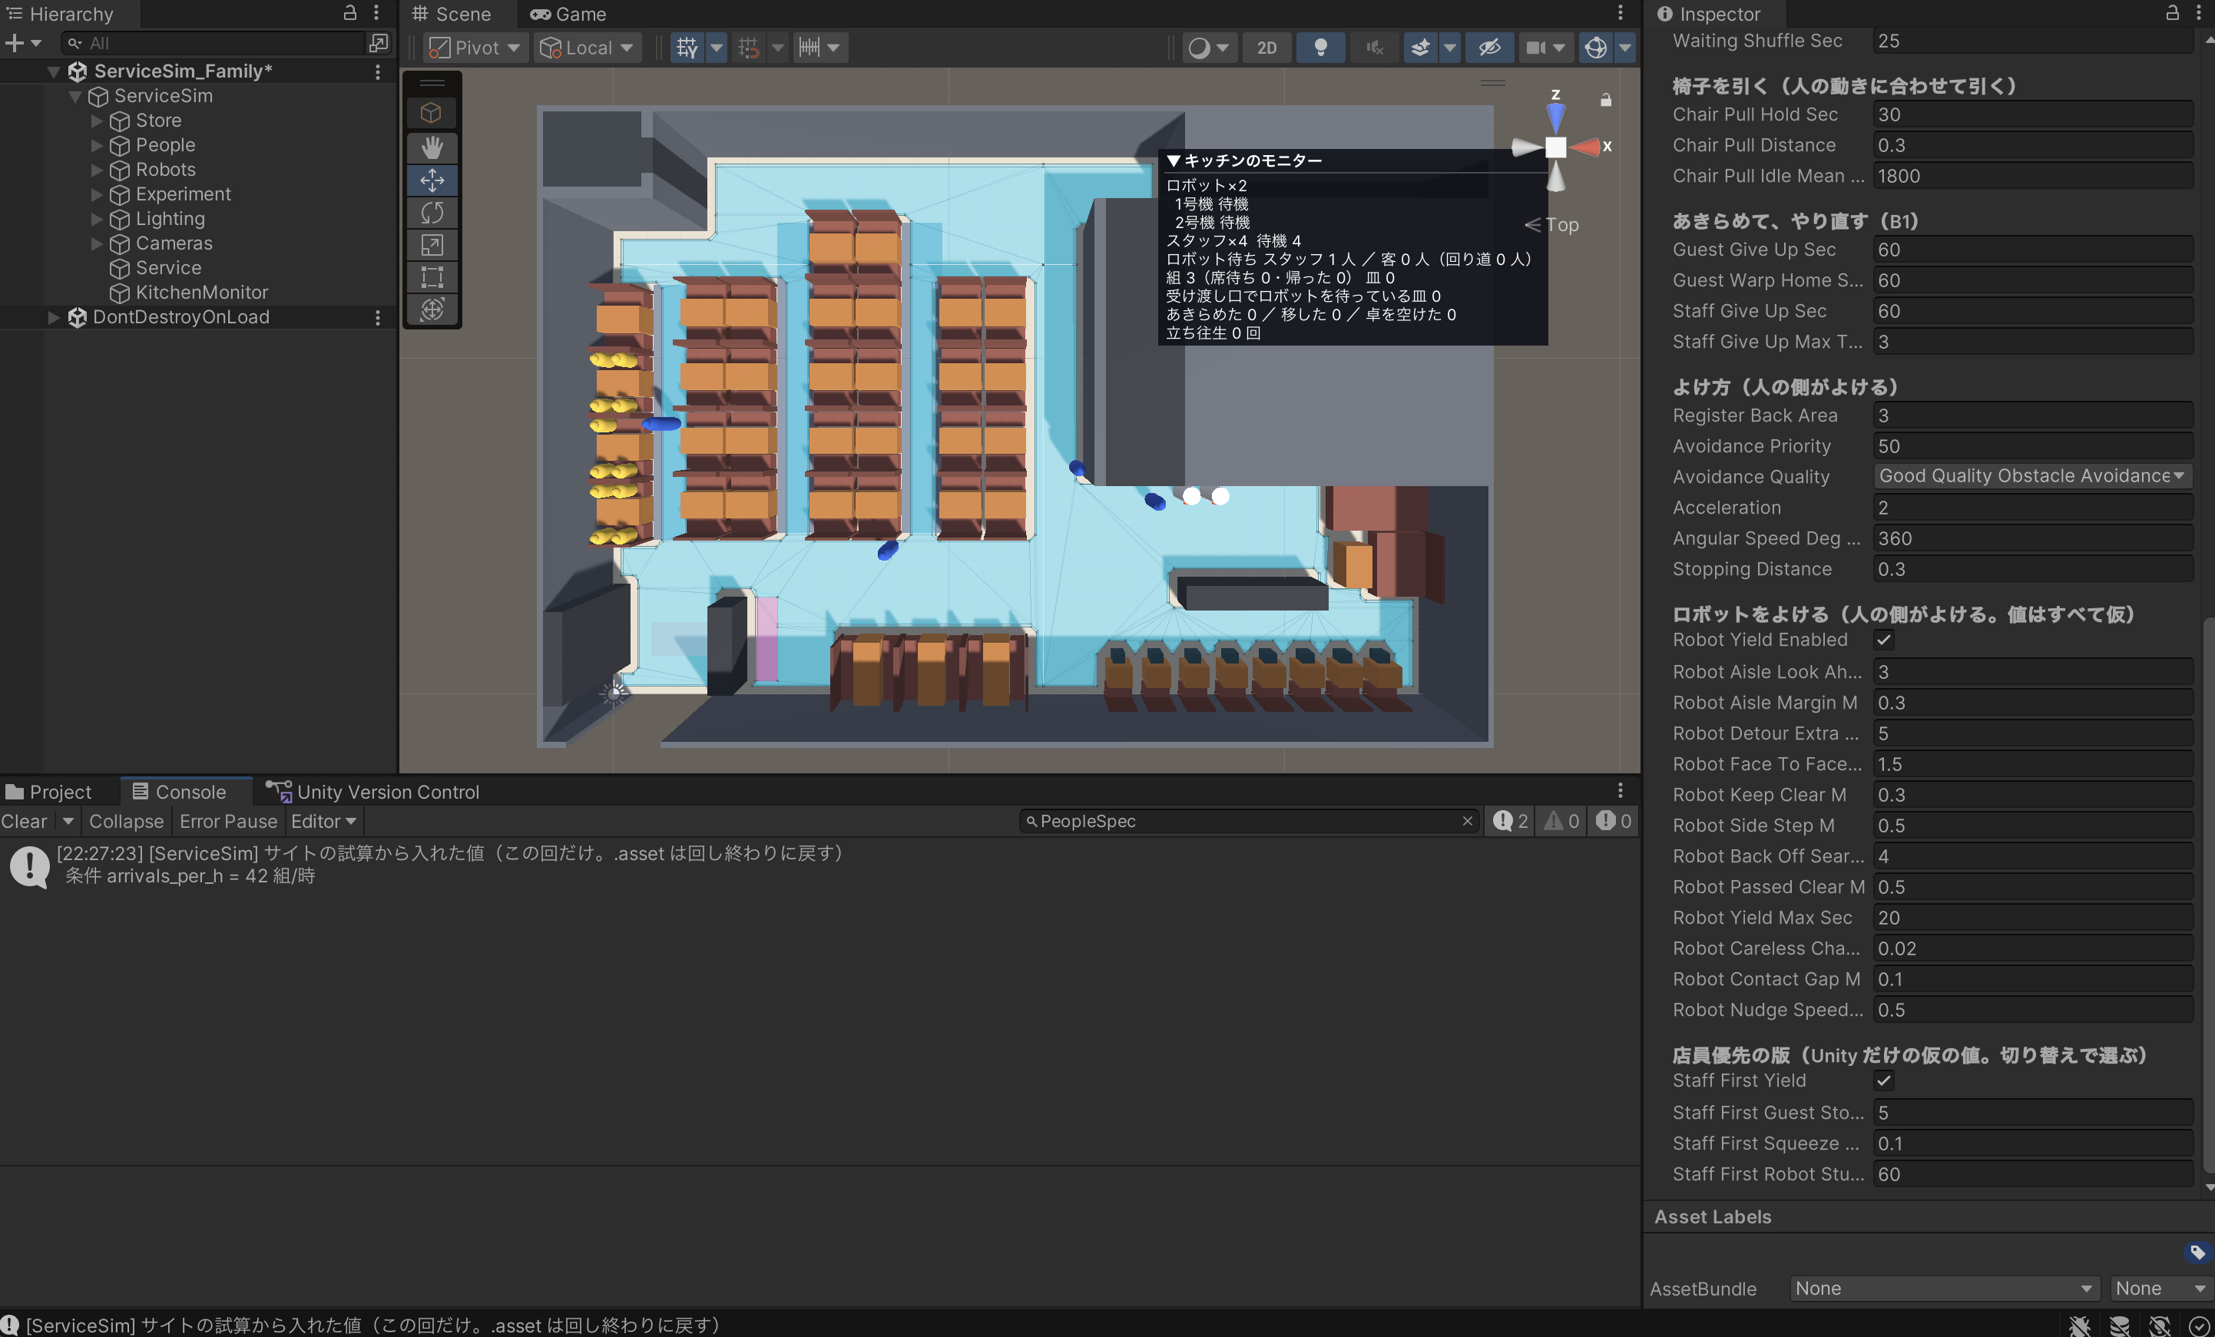Open Avoidance Quality dropdown
Screen dimensions: 2215x1337
pyautogui.click(x=2031, y=475)
